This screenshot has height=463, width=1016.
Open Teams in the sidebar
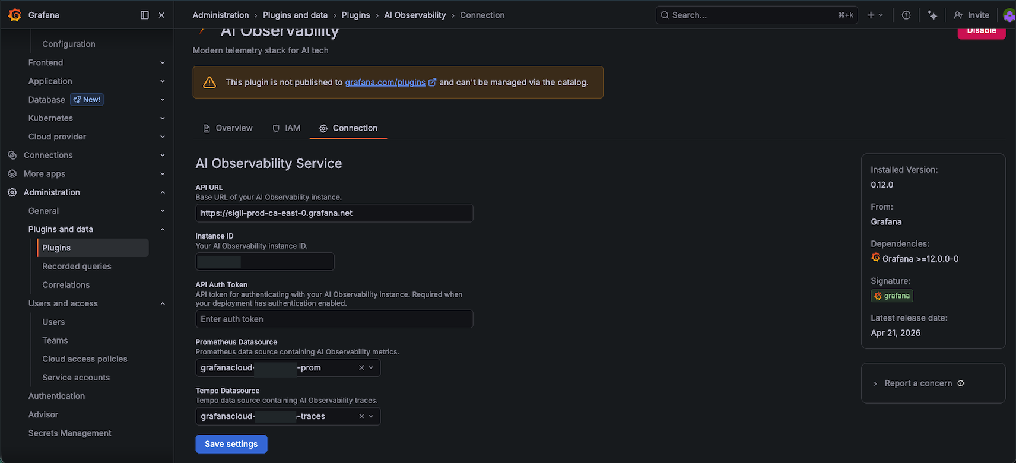tap(55, 341)
